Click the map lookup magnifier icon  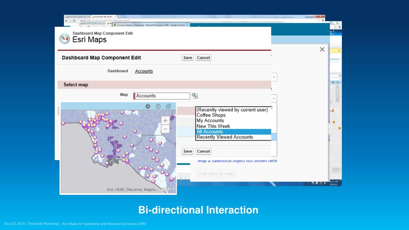(x=195, y=96)
